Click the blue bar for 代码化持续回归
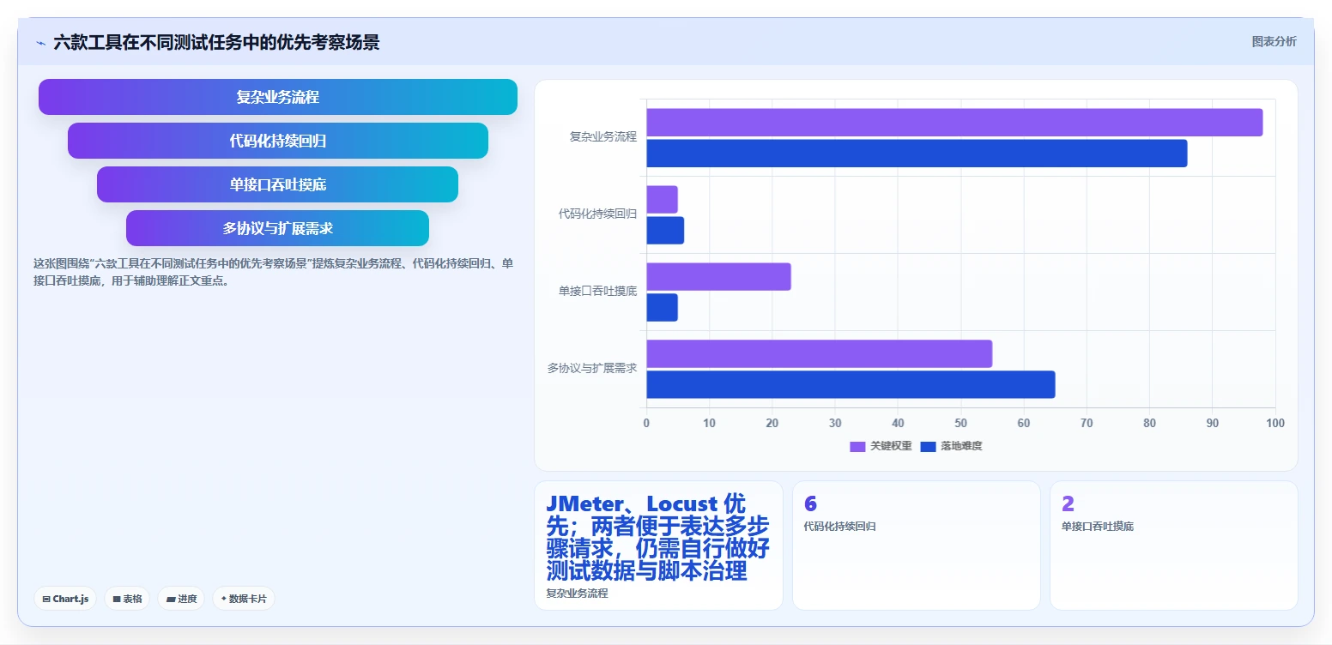1332x645 pixels. pos(665,230)
